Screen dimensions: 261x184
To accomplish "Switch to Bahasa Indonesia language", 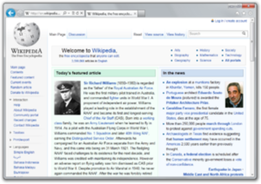I will click(x=26, y=162).
